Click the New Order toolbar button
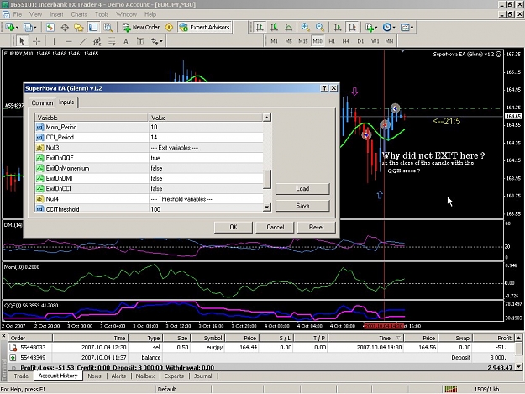 point(141,28)
